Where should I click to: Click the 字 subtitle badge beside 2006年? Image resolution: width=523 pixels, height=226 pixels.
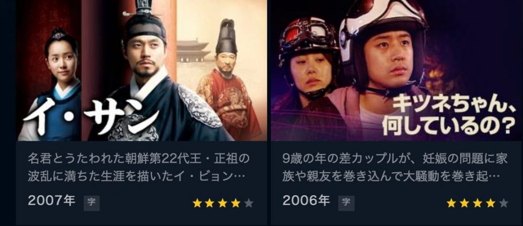[x=346, y=203]
